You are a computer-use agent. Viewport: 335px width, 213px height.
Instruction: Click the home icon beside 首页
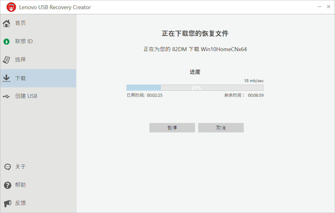click(x=6, y=23)
